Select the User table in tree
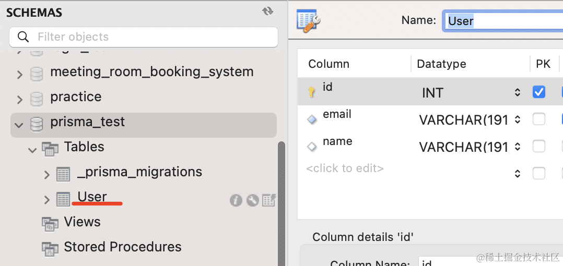This screenshot has width=563, height=266. pyautogui.click(x=92, y=197)
